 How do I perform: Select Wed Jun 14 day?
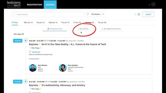[53, 22]
